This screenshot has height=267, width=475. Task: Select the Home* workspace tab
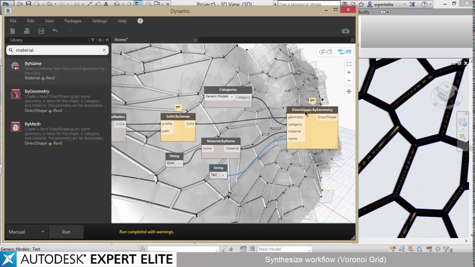click(x=121, y=40)
